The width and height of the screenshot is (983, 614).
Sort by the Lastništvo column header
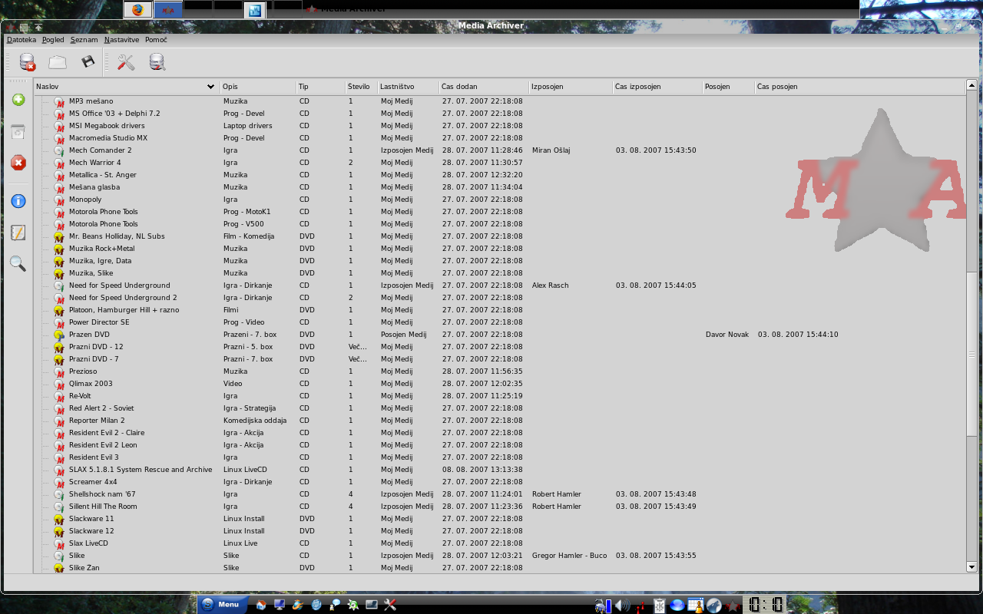click(x=409, y=87)
